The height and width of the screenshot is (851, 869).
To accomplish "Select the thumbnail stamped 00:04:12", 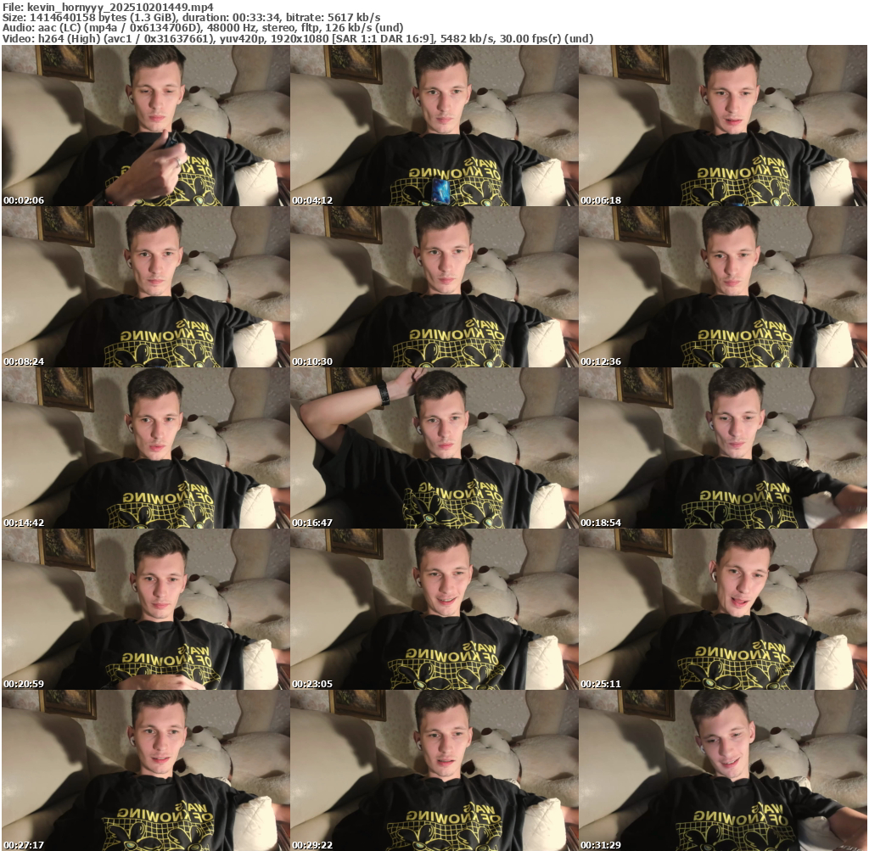I will pos(434,126).
